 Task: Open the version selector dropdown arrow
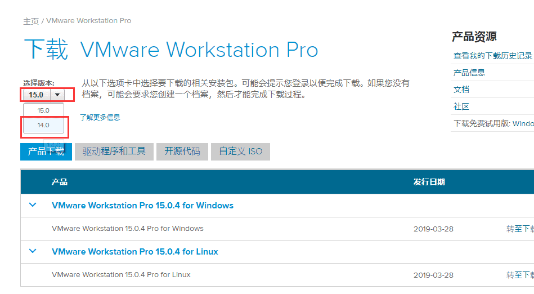point(57,95)
